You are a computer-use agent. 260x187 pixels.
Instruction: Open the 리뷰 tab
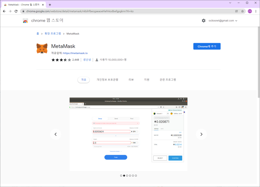[x=131, y=80]
